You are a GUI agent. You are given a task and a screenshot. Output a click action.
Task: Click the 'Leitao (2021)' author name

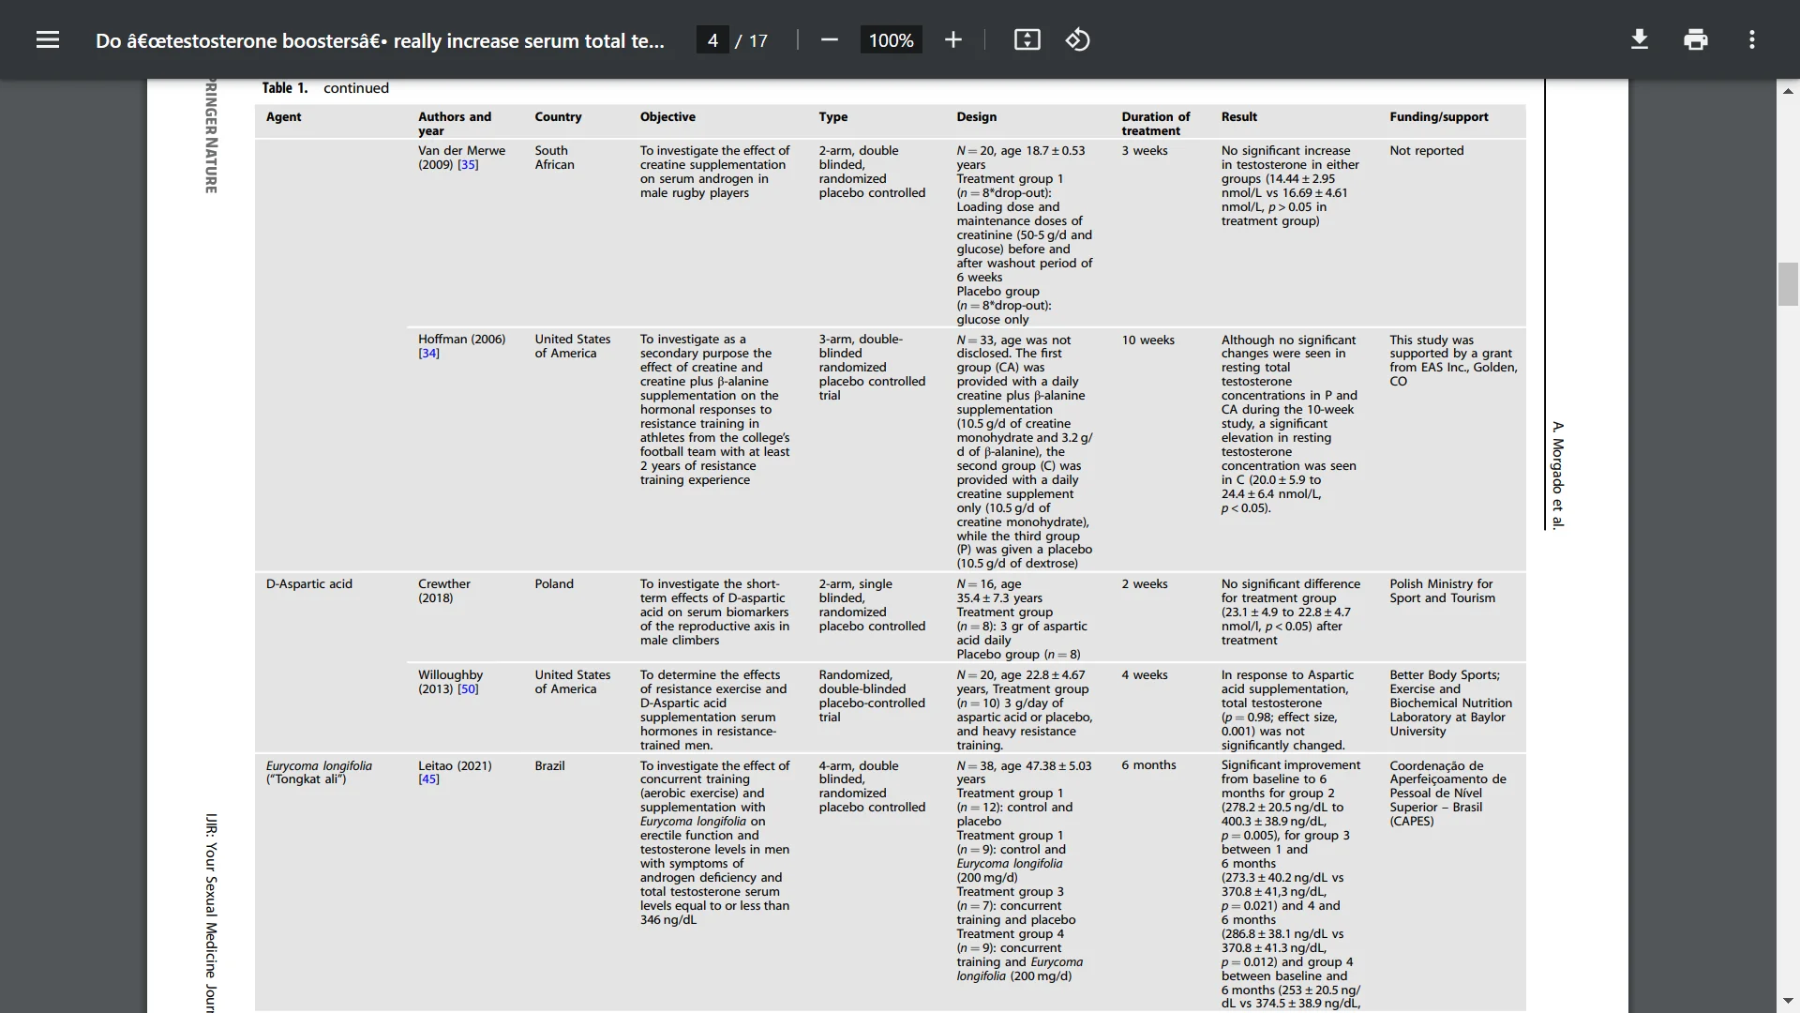[x=455, y=766]
